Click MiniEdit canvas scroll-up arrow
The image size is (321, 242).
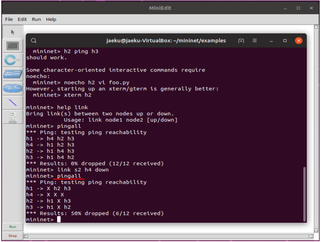317,27
